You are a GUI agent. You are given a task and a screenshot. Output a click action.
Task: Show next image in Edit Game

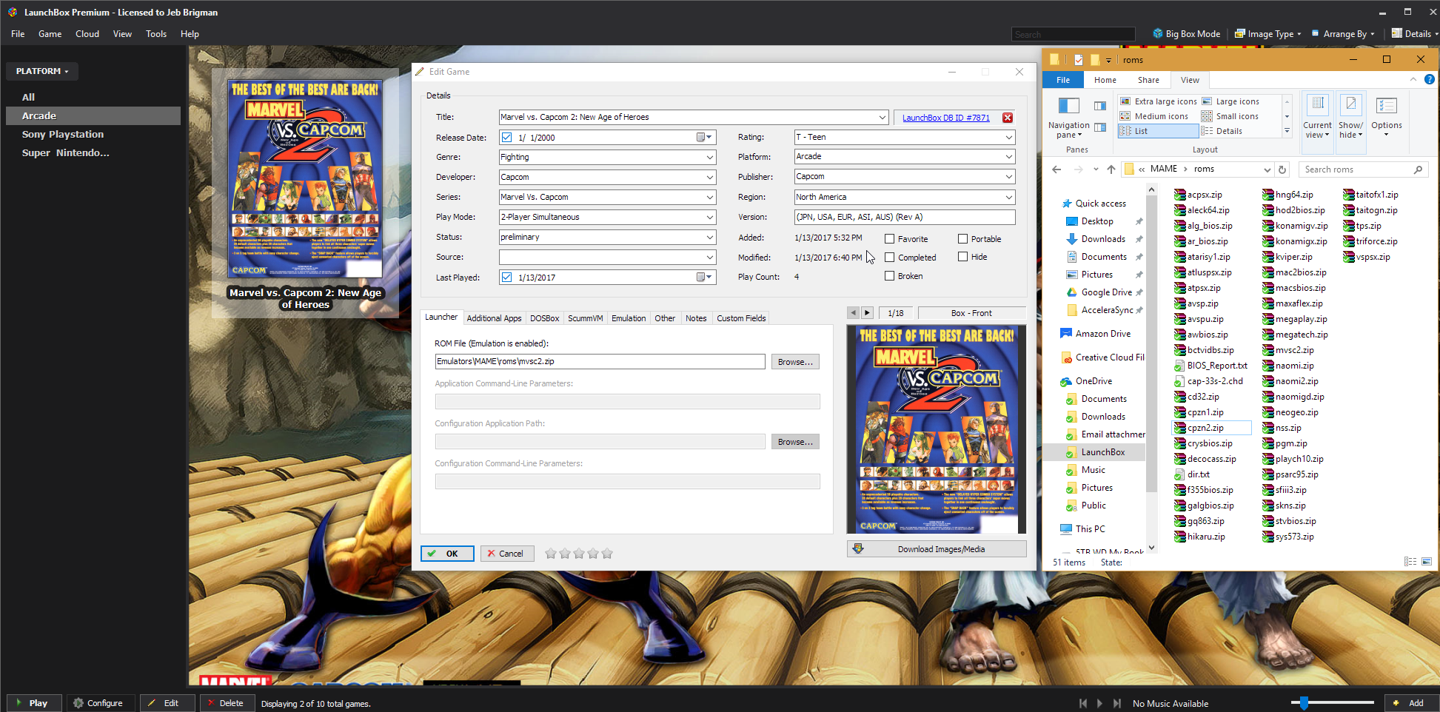[867, 313]
